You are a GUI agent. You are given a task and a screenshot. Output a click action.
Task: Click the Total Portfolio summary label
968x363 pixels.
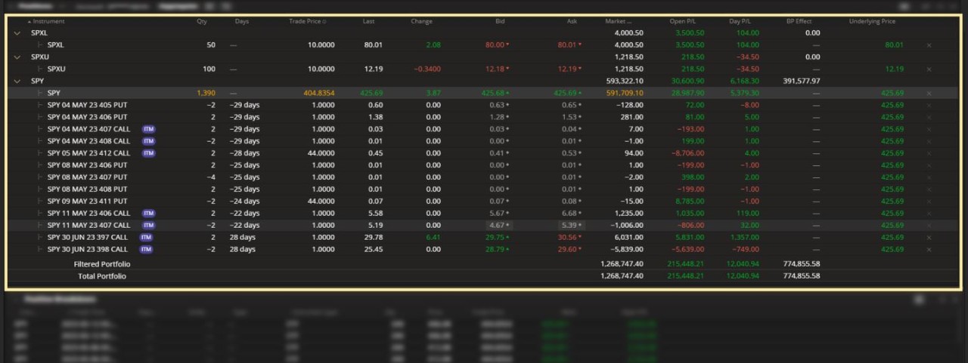[x=102, y=276]
